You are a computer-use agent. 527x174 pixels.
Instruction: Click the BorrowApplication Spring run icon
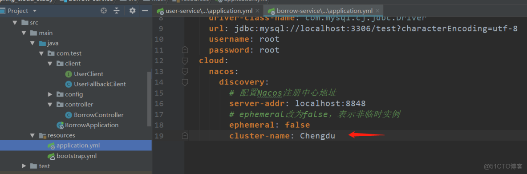pyautogui.click(x=60, y=125)
